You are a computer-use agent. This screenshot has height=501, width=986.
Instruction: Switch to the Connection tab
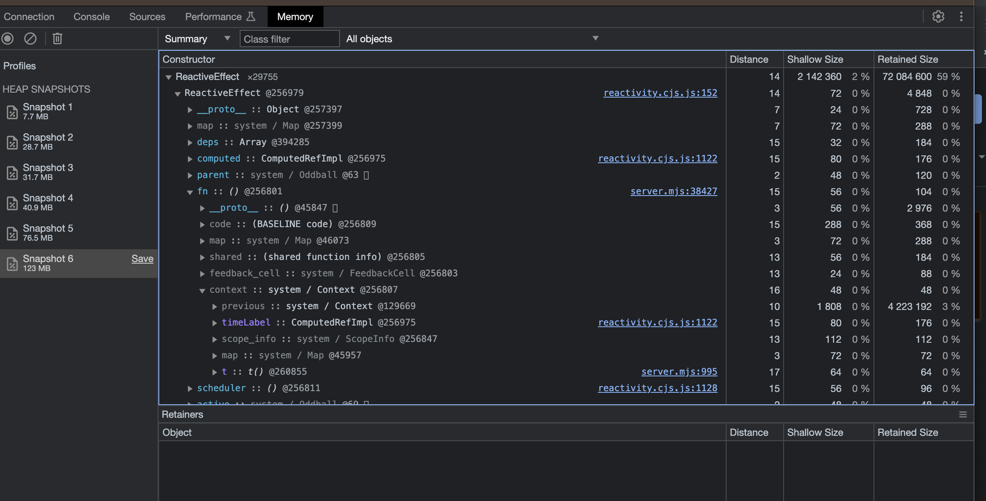[29, 16]
